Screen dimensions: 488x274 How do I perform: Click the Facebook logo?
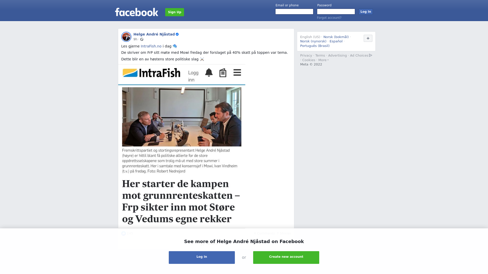[136, 12]
